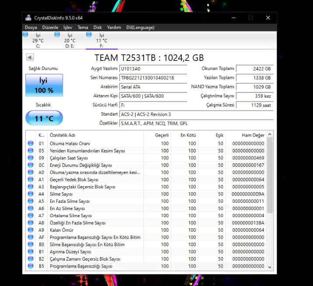Screen dimensions: 313x286
Task: Minimize the CrystalDiskInfo window
Action: click(x=233, y=18)
